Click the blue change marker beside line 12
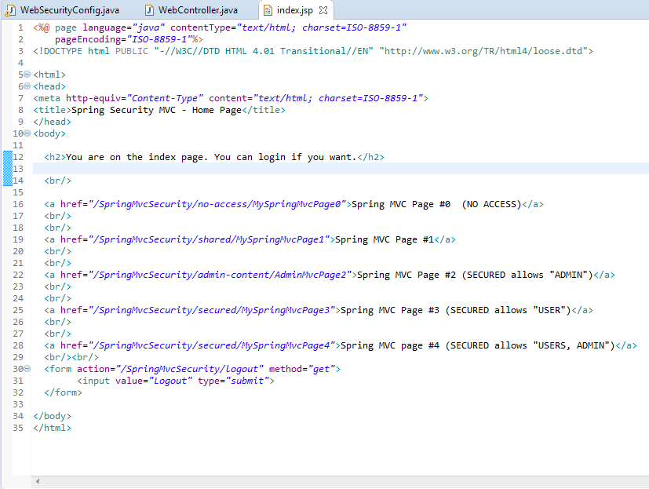Screen dimensions: 649x489 (7, 157)
